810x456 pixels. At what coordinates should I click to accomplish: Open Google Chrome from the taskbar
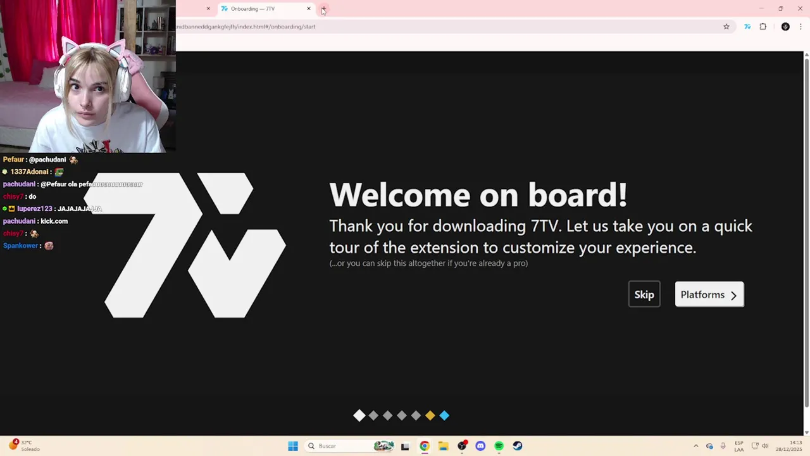pyautogui.click(x=425, y=446)
